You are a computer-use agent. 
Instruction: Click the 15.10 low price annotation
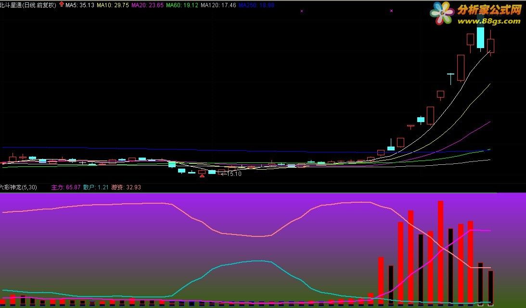coord(232,174)
